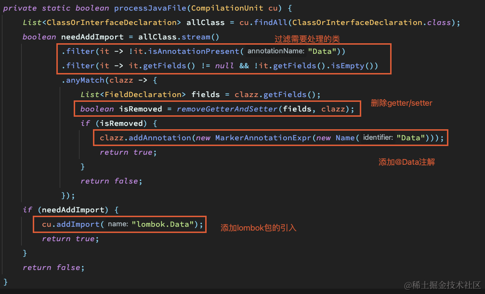Click clazz.addAnnotation method call
485x294 pixels.
(145, 137)
